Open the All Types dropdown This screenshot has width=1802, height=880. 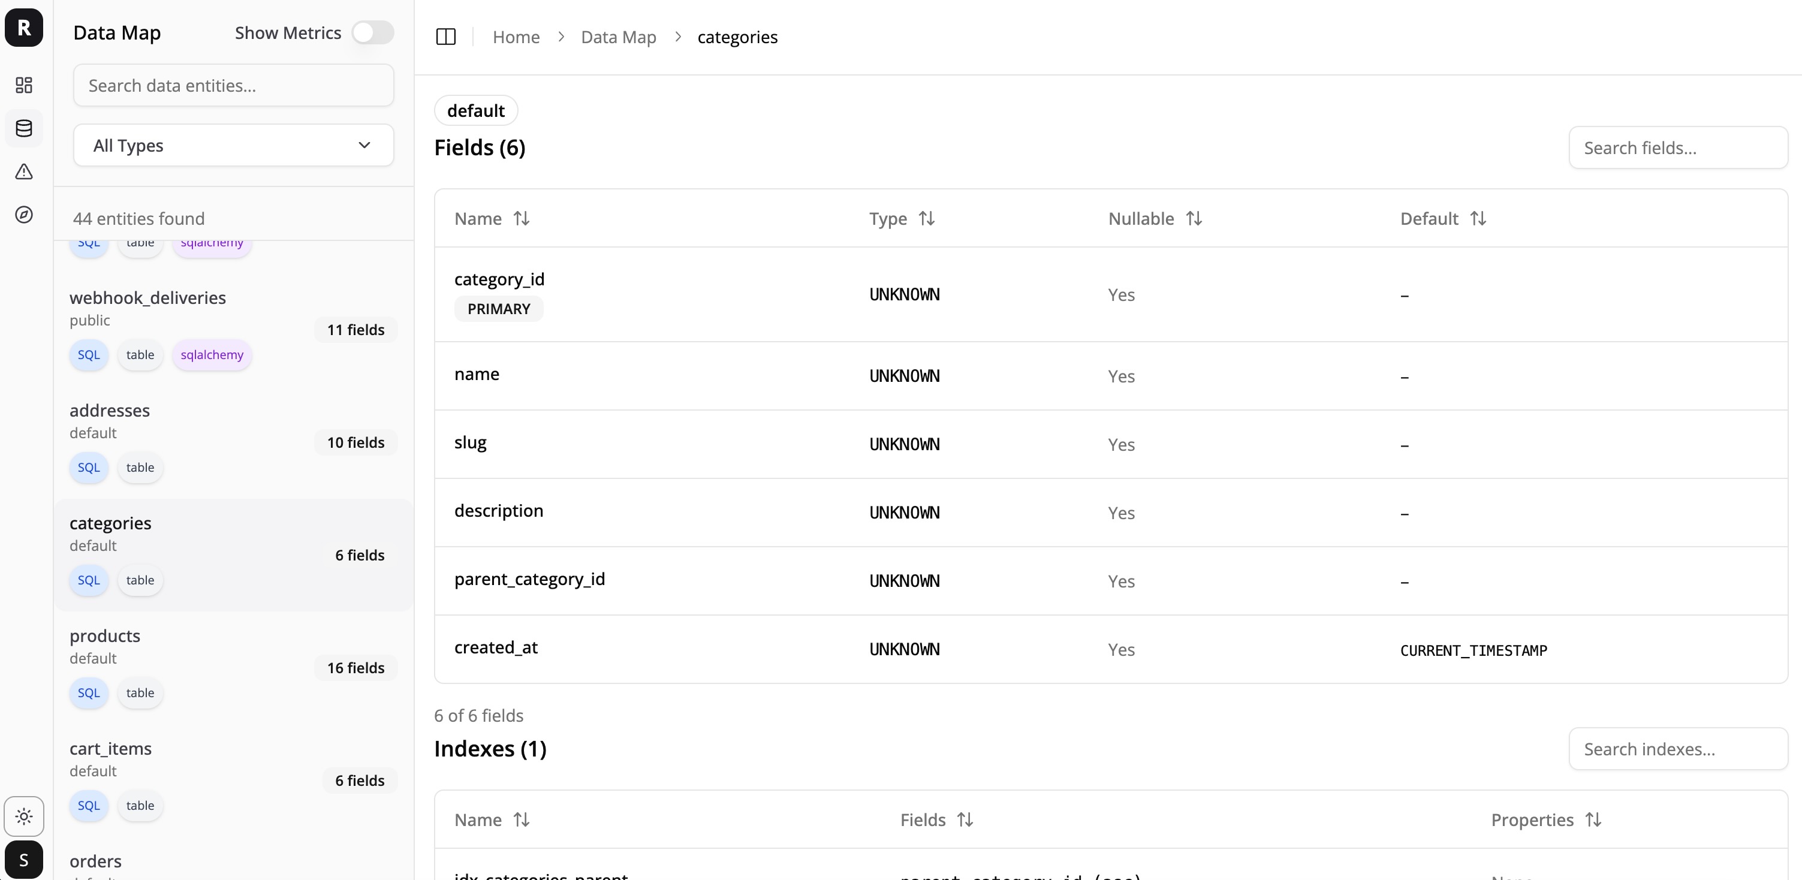tap(233, 146)
